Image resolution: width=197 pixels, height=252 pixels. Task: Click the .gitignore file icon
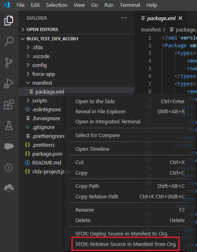click(27, 127)
